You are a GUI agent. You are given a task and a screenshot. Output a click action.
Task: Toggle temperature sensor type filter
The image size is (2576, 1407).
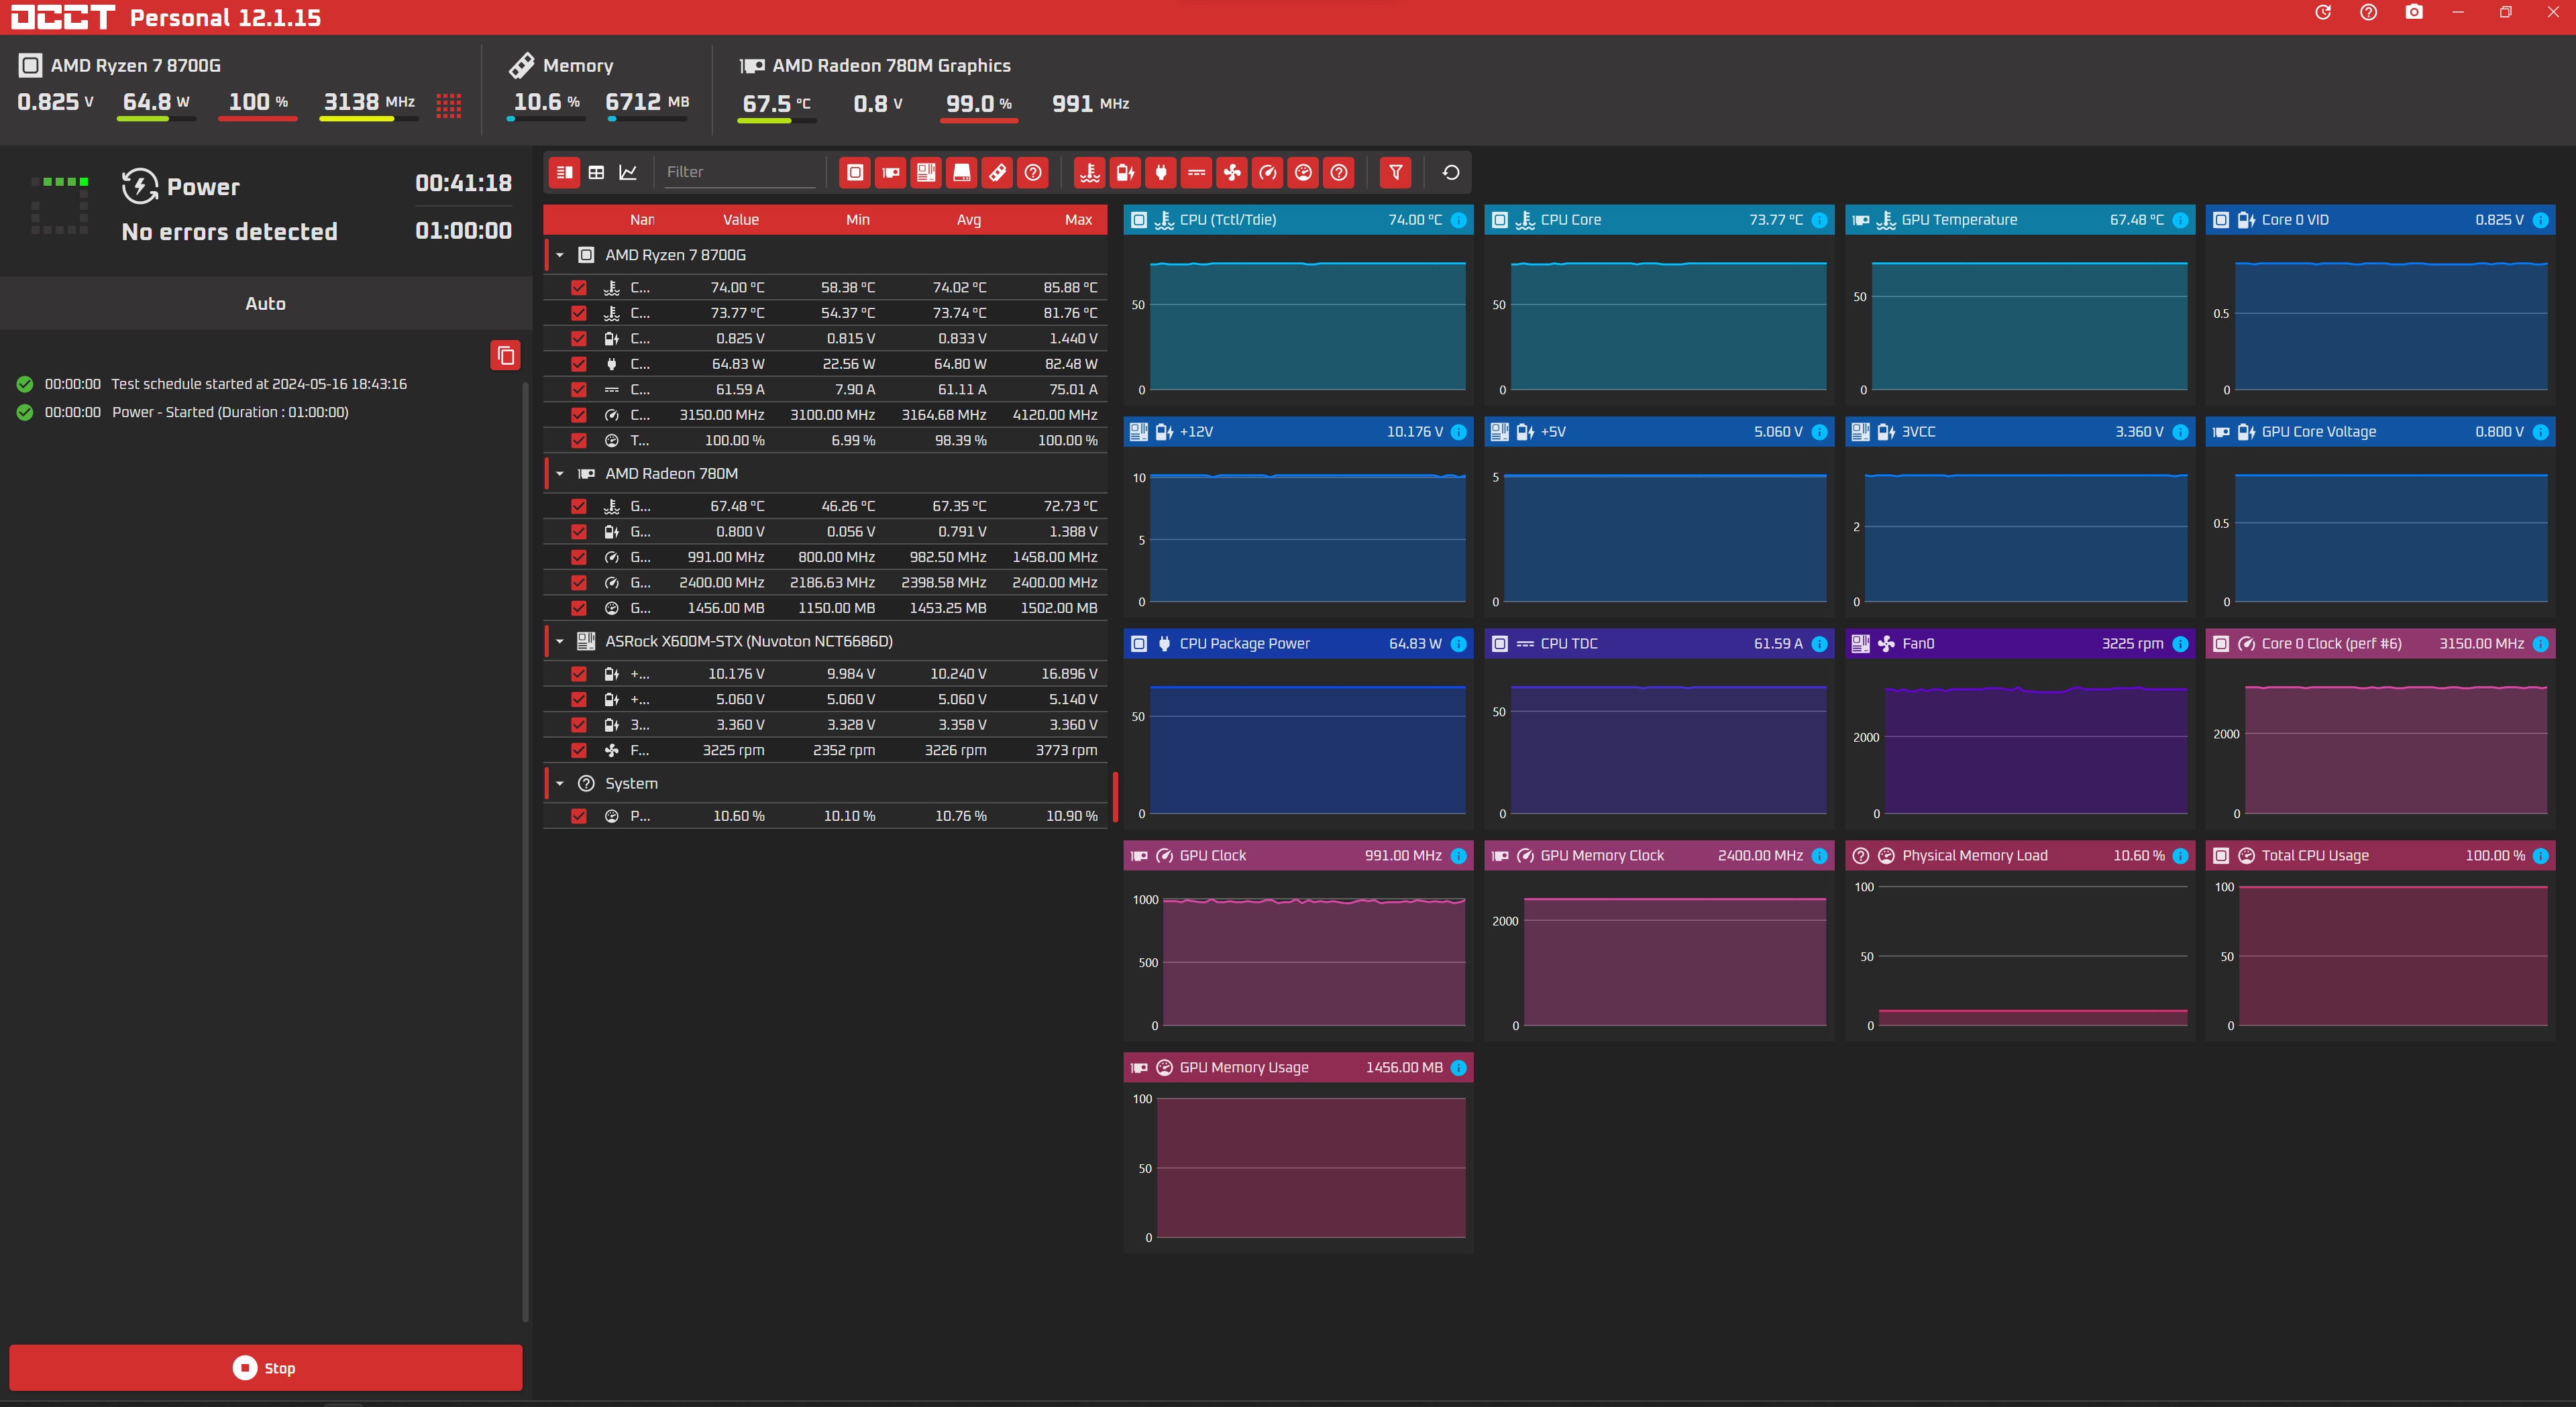tap(1090, 172)
